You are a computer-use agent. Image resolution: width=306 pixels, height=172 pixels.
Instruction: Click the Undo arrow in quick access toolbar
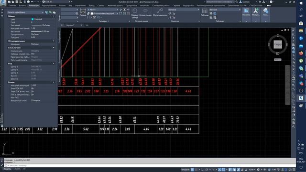point(33,2)
